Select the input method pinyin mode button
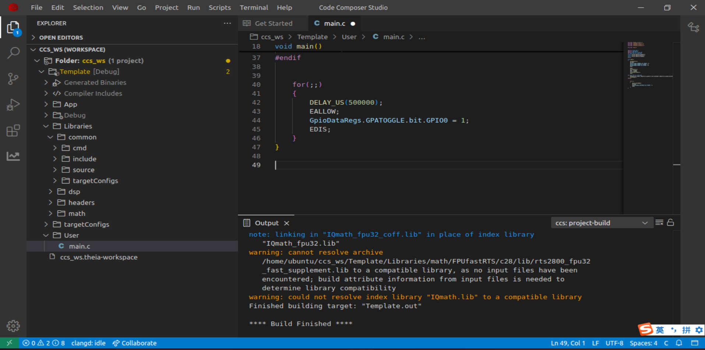The height and width of the screenshot is (350, 705). pos(686,330)
